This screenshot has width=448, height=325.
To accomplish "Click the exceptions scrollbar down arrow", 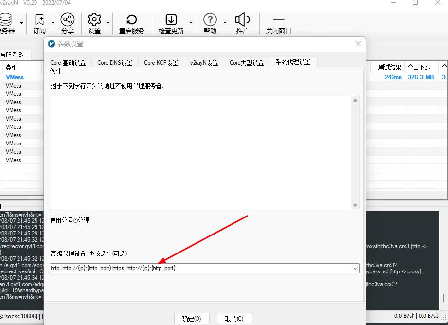I will coord(355,205).
